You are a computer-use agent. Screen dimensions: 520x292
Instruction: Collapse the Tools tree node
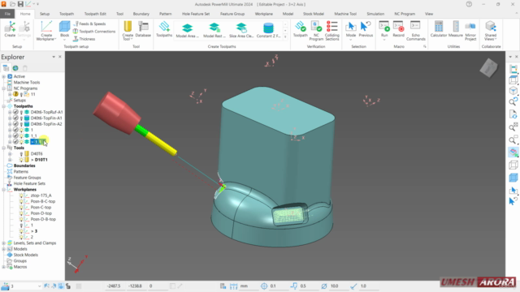pos(3,148)
